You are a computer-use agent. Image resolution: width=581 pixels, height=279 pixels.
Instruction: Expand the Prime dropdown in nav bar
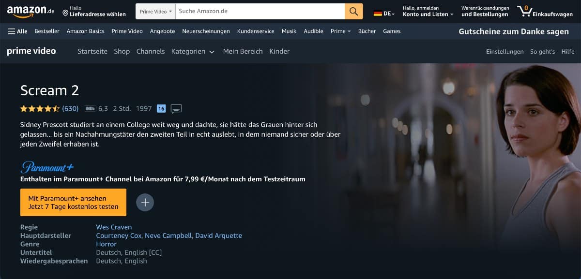point(340,31)
